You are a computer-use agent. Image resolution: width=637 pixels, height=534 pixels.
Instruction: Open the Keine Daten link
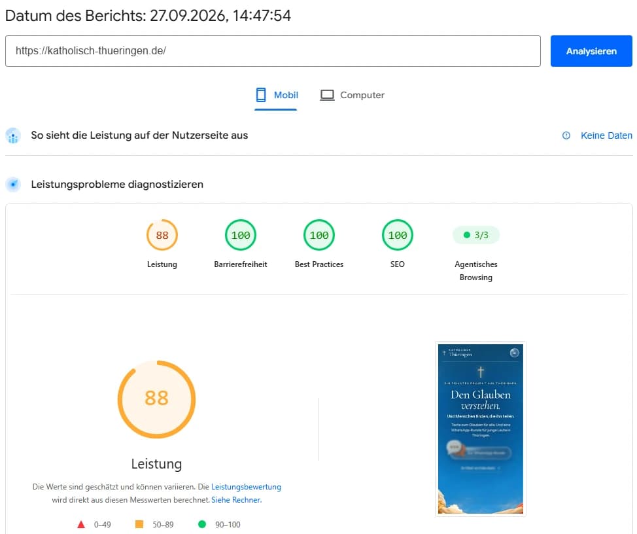point(606,135)
